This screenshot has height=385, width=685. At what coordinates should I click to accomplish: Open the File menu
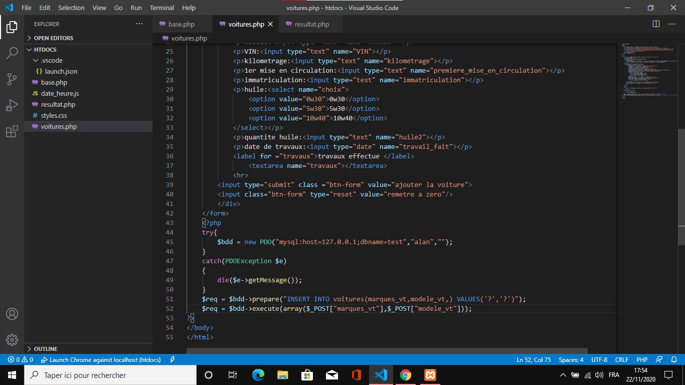coord(27,8)
